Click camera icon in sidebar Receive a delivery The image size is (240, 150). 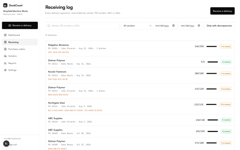[10, 25]
